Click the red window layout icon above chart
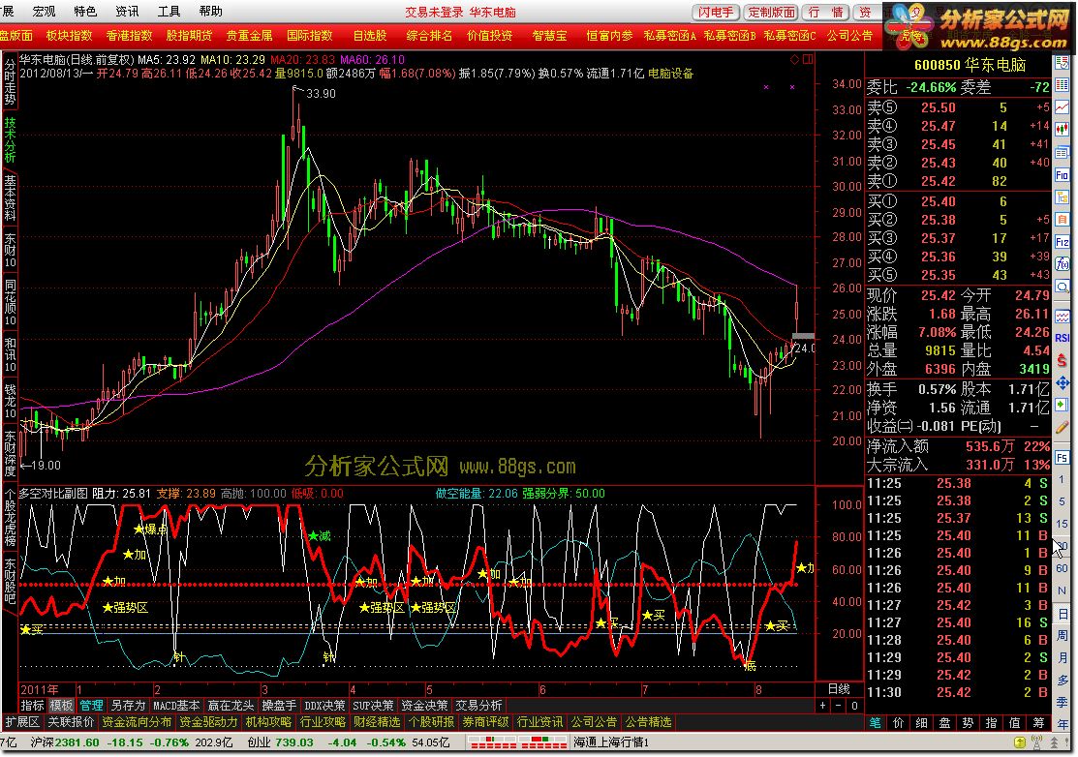 tap(808, 60)
